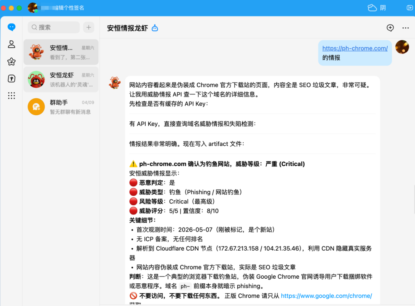Open the https://ph-chrome.com/ link in sent message
Viewport: 415px width, 306px height.
click(x=355, y=48)
